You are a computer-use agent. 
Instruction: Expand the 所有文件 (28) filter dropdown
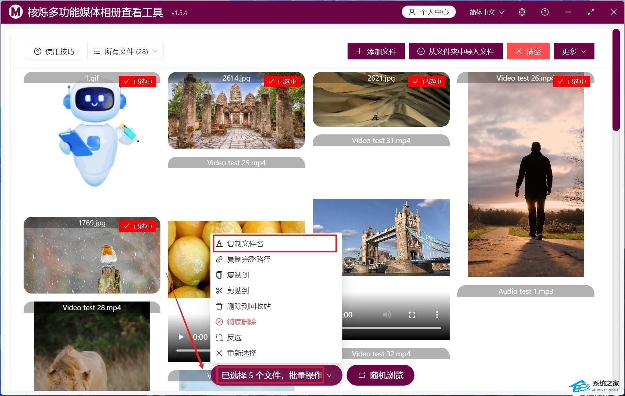pyautogui.click(x=125, y=51)
